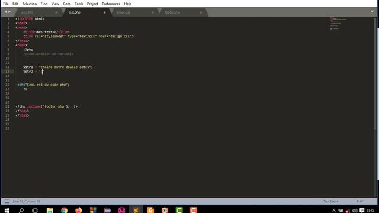Click line number 16 in gutter

point(8,85)
